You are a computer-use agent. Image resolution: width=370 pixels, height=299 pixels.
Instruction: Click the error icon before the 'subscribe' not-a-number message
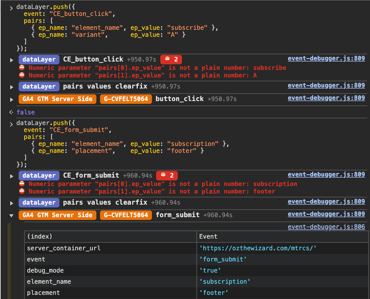click(22, 68)
